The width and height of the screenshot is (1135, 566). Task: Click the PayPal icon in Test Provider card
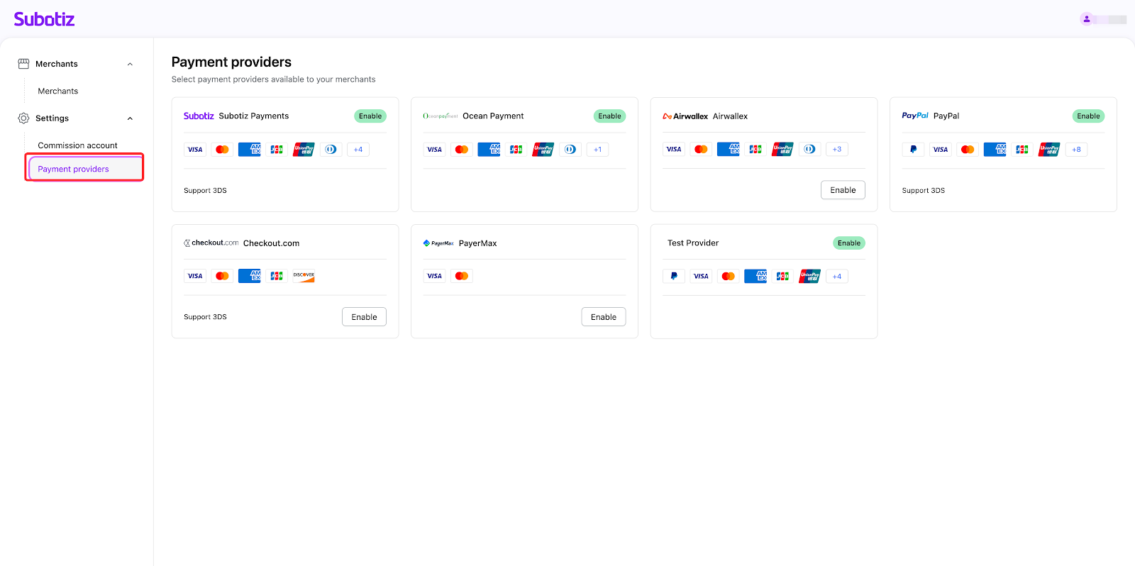coord(674,277)
